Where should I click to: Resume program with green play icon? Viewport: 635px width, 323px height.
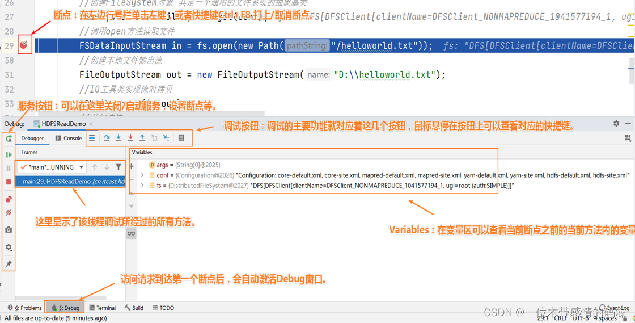(9, 154)
